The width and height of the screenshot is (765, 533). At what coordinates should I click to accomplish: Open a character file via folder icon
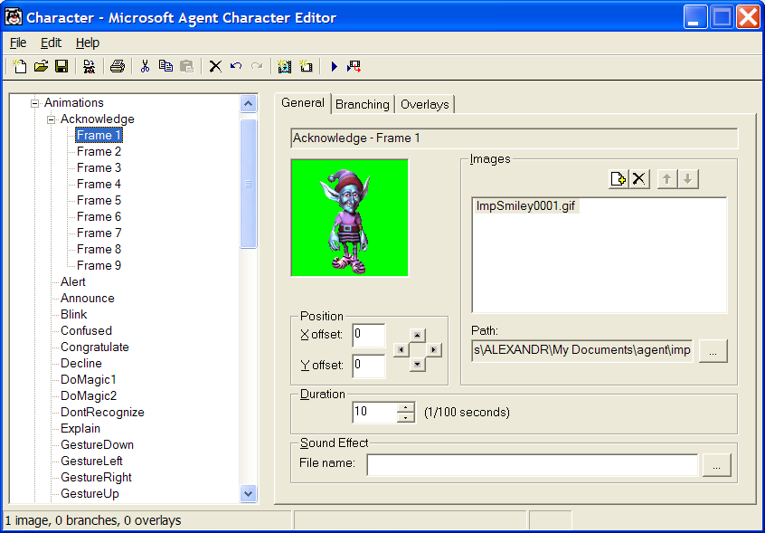coord(41,66)
